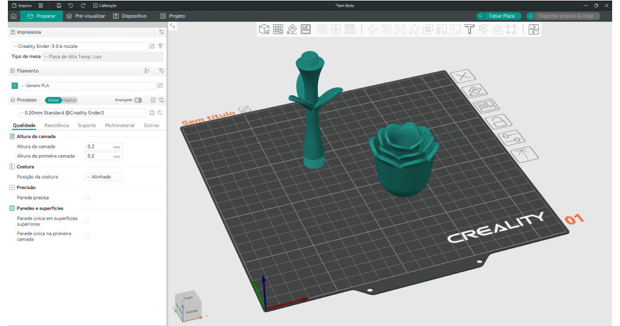The width and height of the screenshot is (620, 326).
Task: Open the Exportar G-code dropdown arrow
Action: (x=530, y=16)
